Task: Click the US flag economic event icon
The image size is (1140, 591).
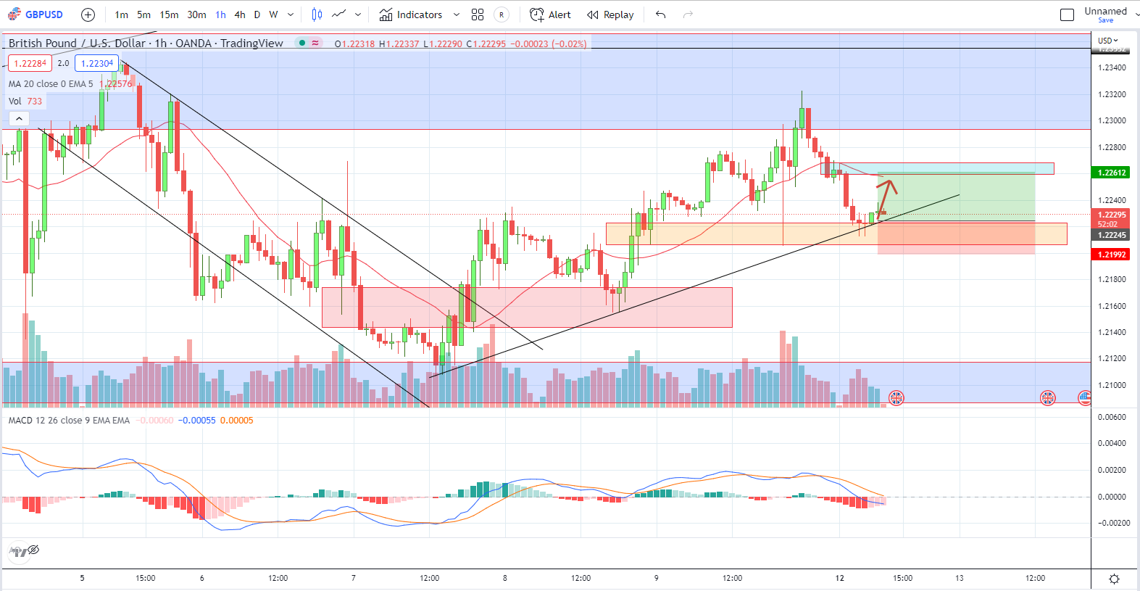Action: 1084,398
